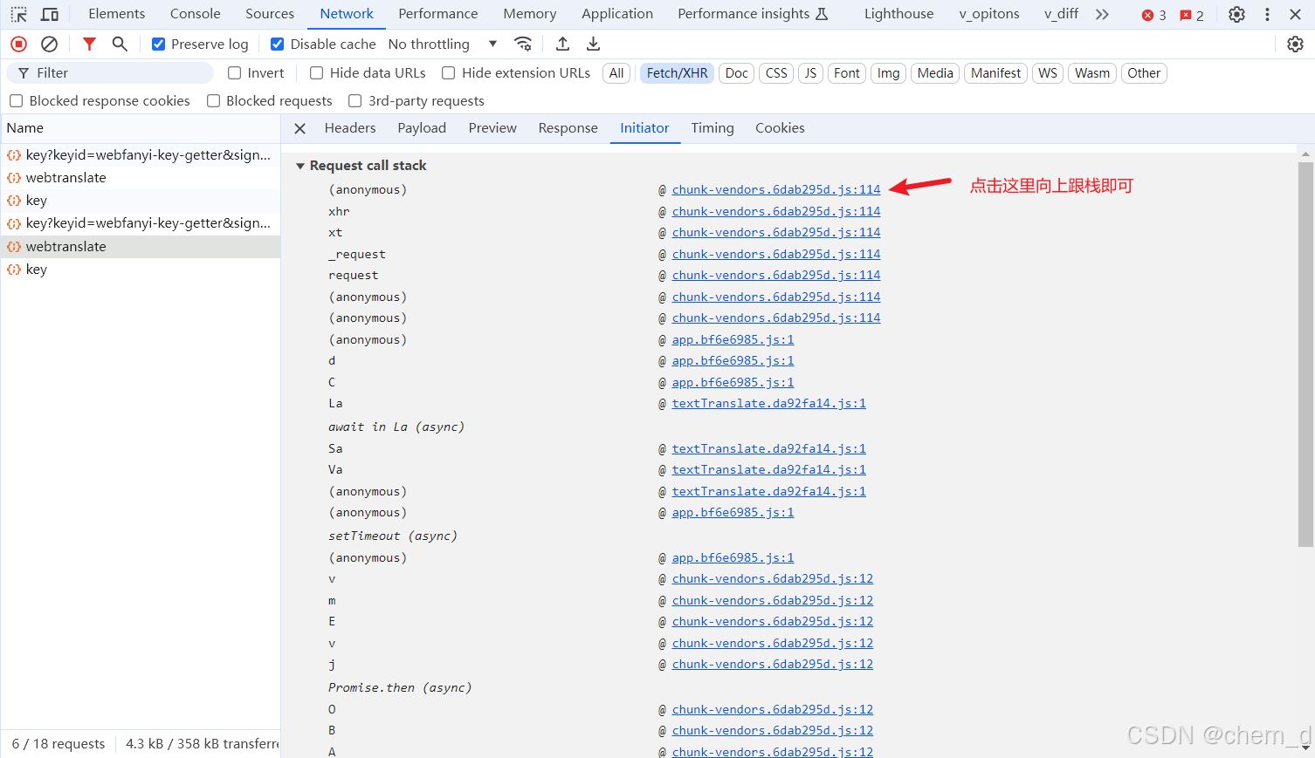This screenshot has width=1315, height=758.
Task: Select the JS resource type filter button
Action: point(810,73)
